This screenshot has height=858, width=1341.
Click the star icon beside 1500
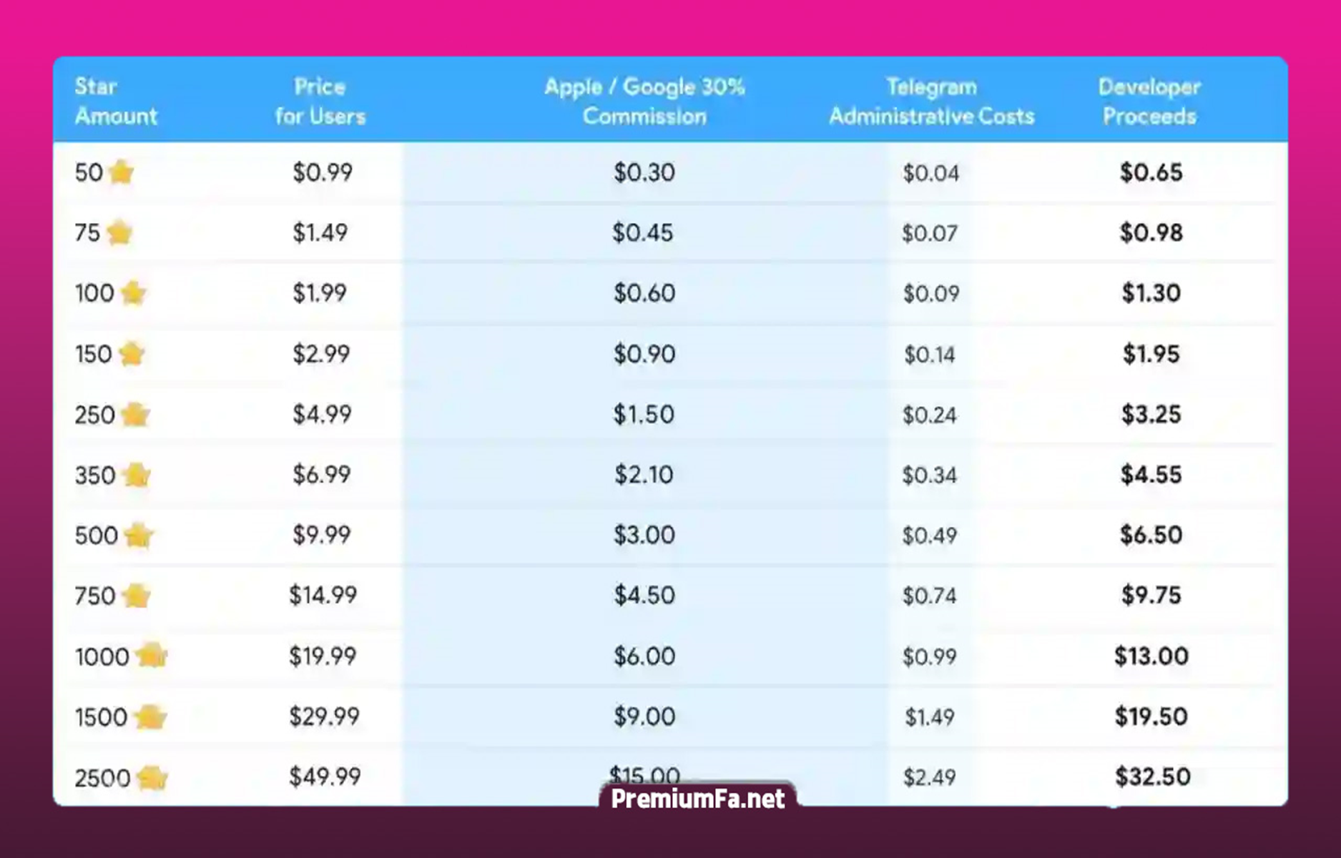pos(150,717)
